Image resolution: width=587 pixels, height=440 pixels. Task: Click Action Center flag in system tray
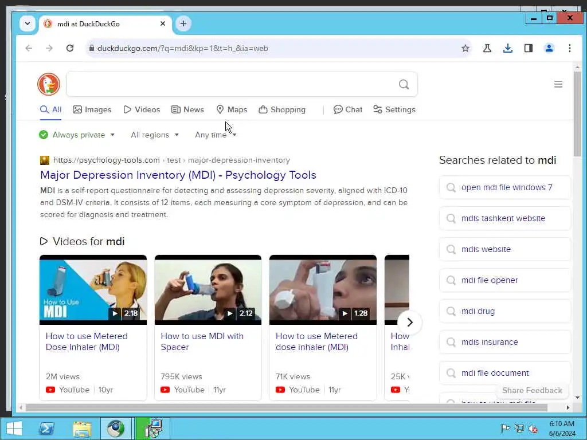[x=505, y=429]
